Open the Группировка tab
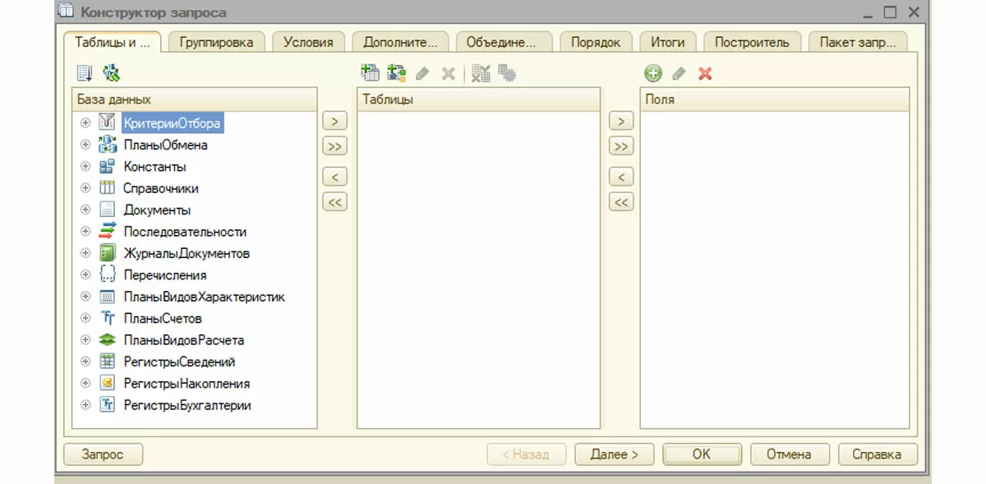986x484 pixels. pos(216,43)
